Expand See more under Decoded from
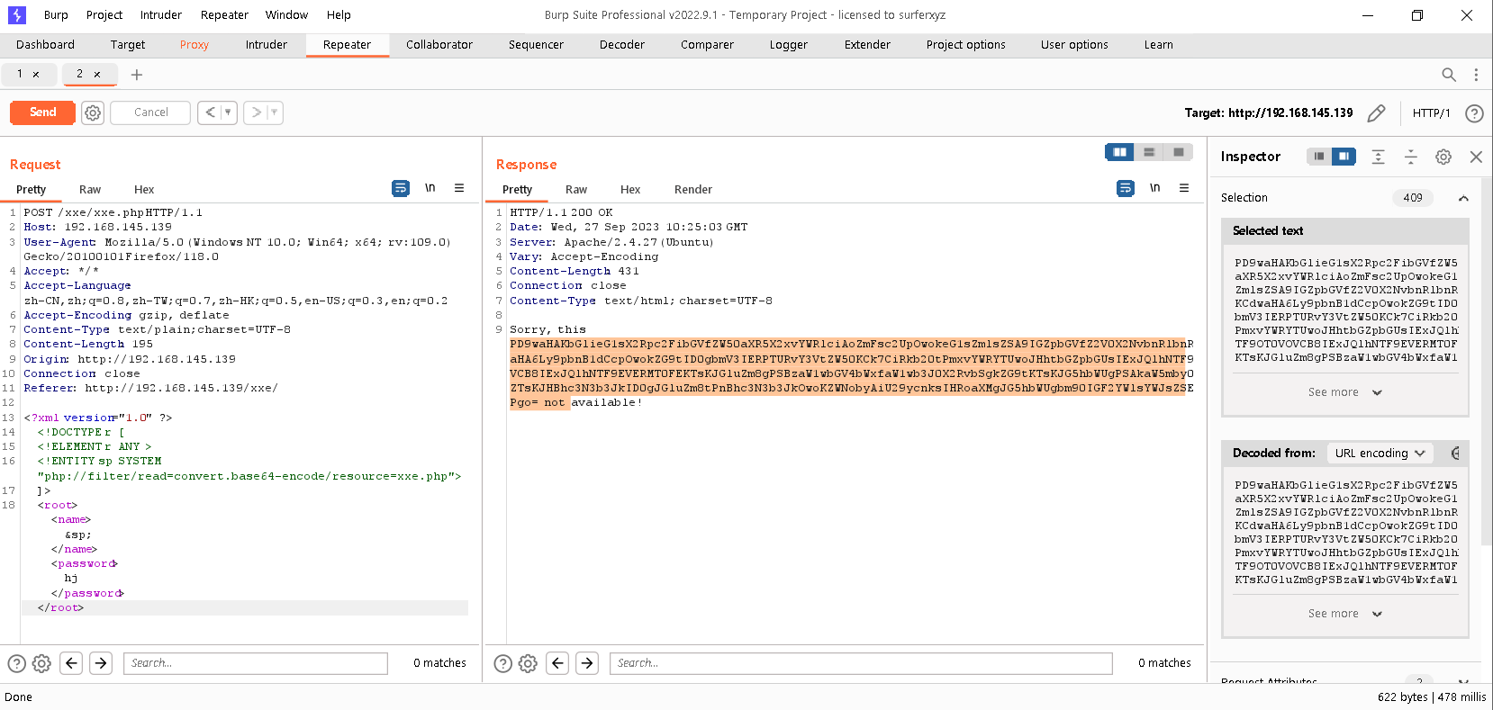Image resolution: width=1493 pixels, height=710 pixels. (x=1345, y=614)
